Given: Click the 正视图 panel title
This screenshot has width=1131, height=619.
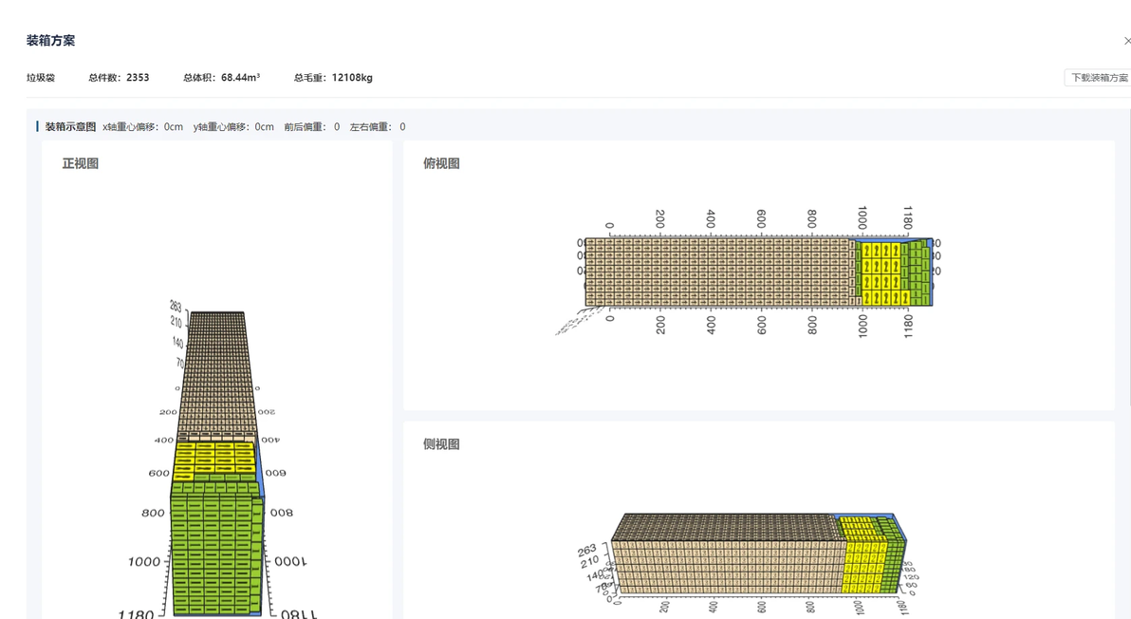Looking at the screenshot, I should tap(80, 163).
